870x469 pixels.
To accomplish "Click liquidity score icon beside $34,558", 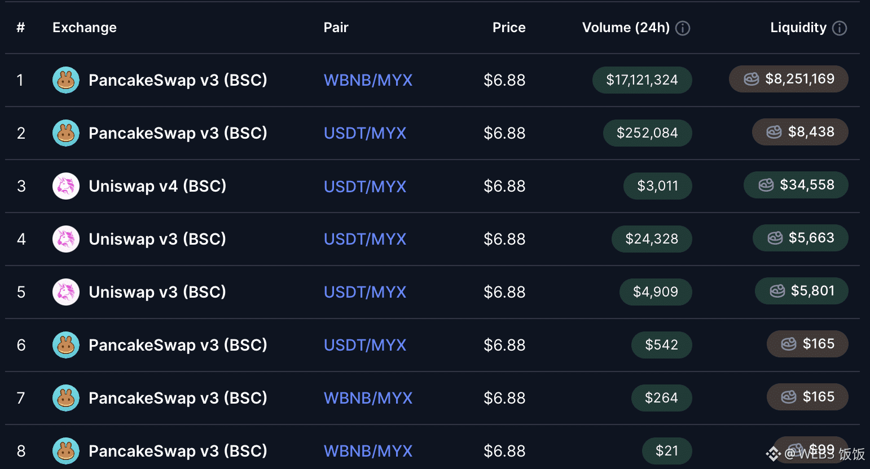I will pyautogui.click(x=766, y=185).
